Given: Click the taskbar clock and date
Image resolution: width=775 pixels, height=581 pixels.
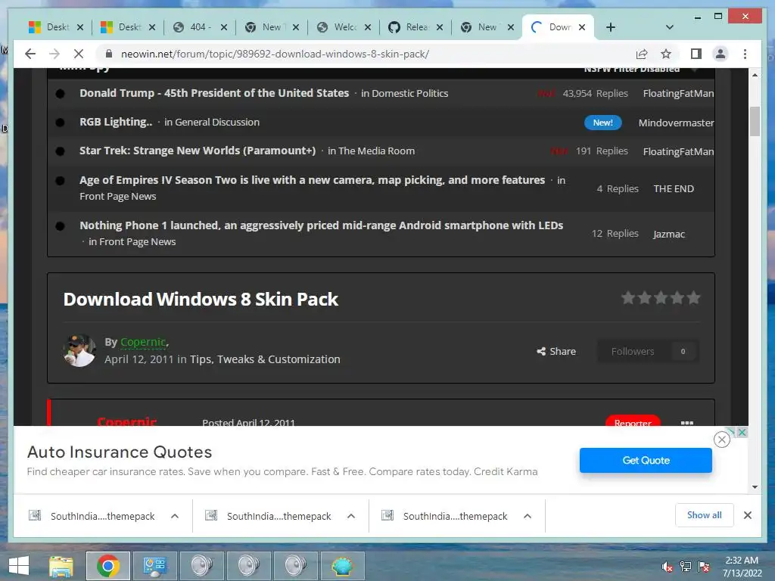Looking at the screenshot, I should tap(742, 567).
